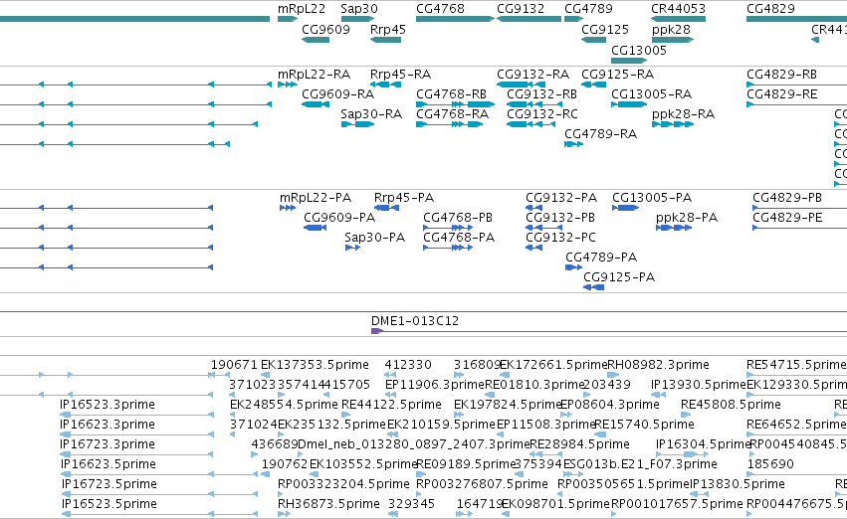Screen dimensions: 847x519
Task: Click transcript CG4789-RA label
Action: (x=601, y=134)
